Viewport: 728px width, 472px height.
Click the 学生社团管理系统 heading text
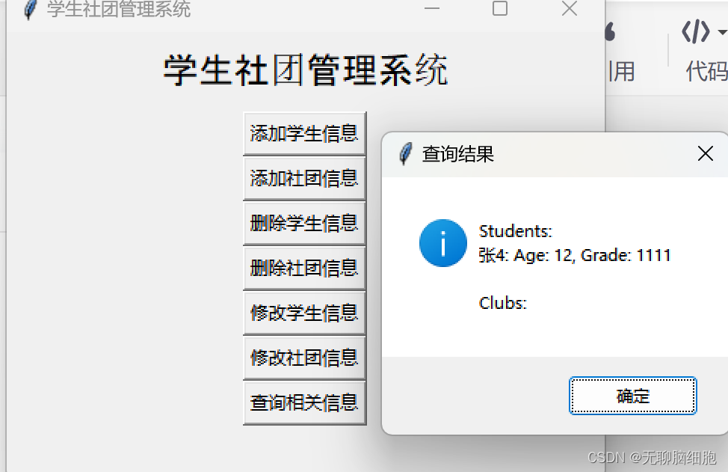pos(305,70)
